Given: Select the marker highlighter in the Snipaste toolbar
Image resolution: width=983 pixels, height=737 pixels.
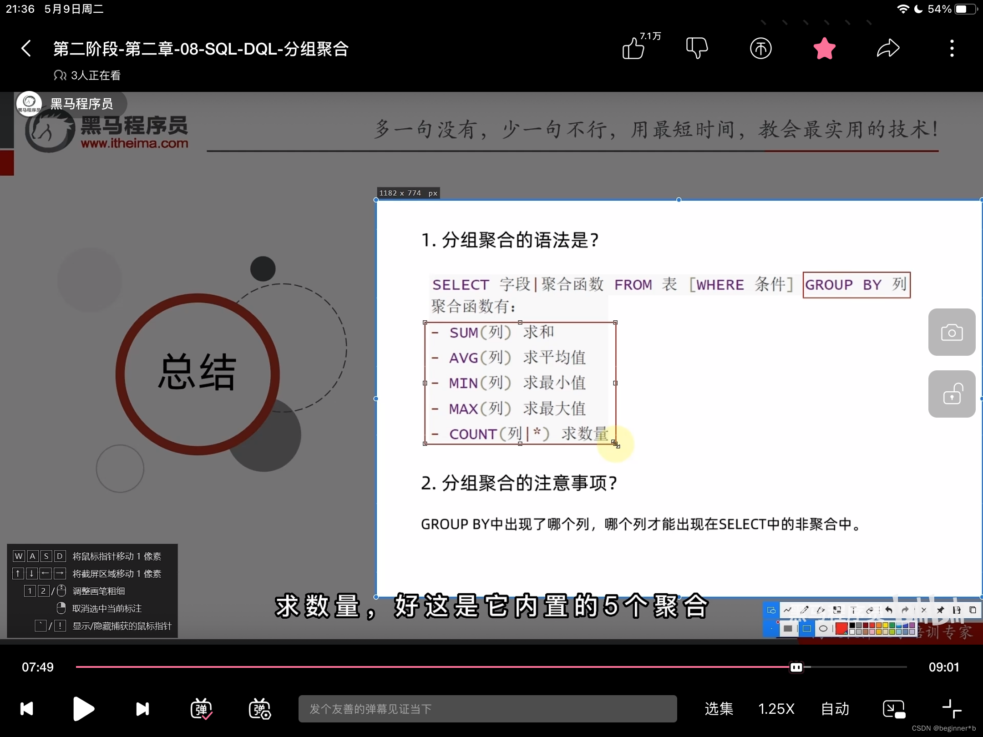Looking at the screenshot, I should coord(821,610).
